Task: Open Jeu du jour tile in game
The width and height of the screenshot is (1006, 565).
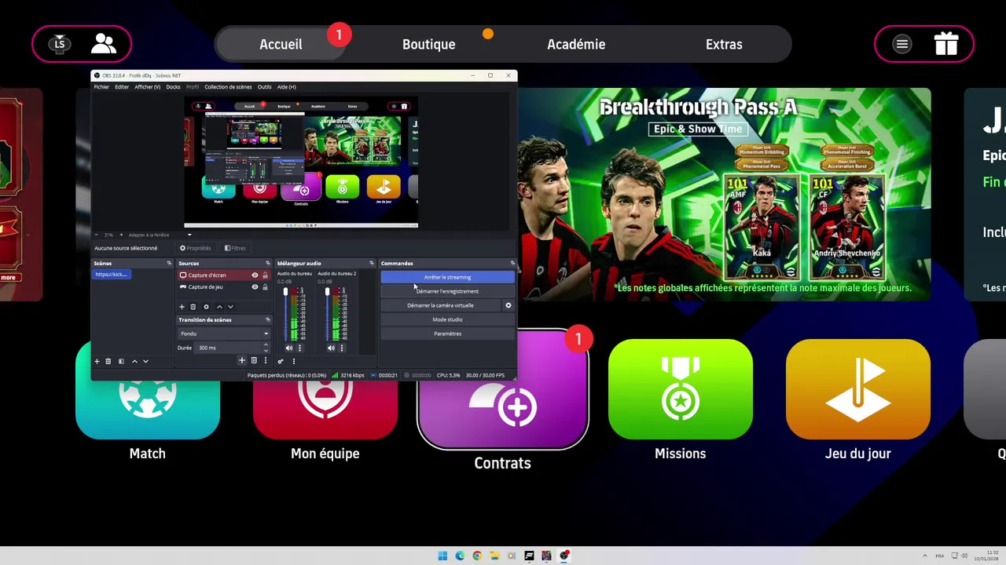Action: [x=858, y=389]
